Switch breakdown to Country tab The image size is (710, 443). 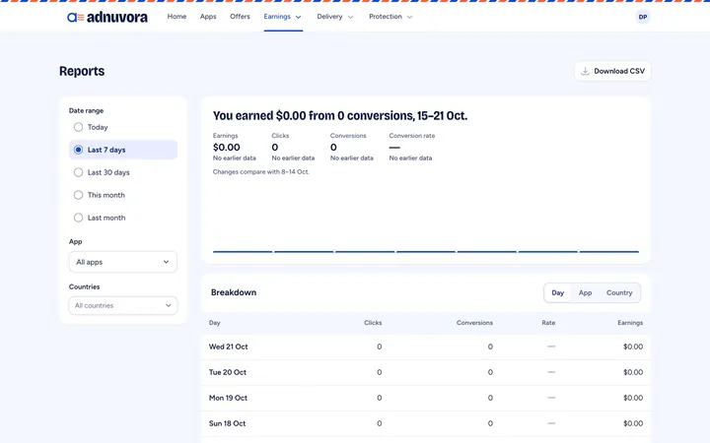pyautogui.click(x=619, y=293)
